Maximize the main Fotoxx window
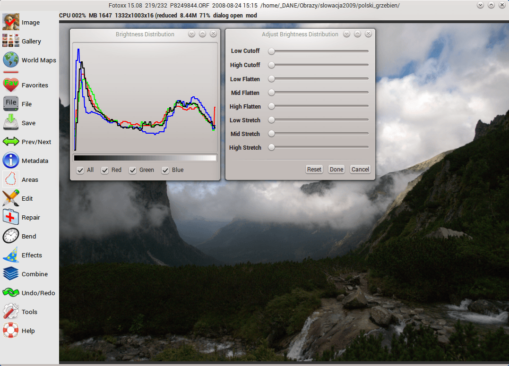509x366 pixels. click(492, 5)
